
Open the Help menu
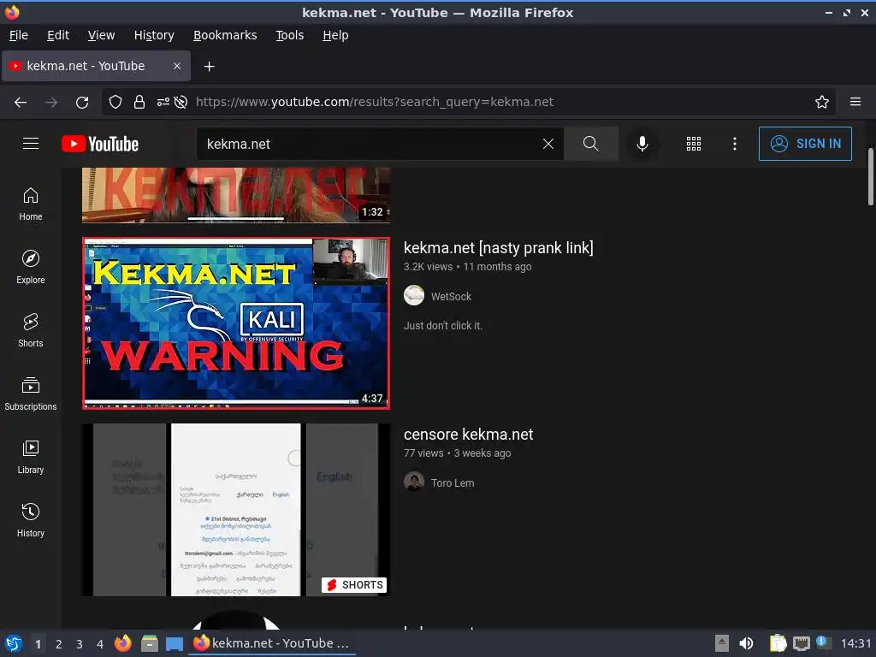(335, 35)
